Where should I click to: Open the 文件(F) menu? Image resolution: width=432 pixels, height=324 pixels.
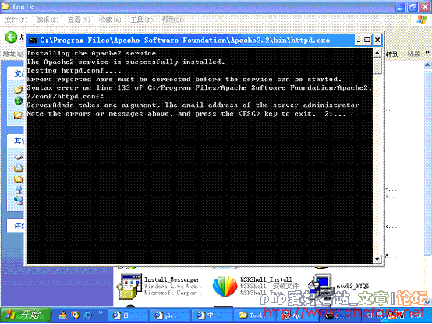(x=16, y=20)
